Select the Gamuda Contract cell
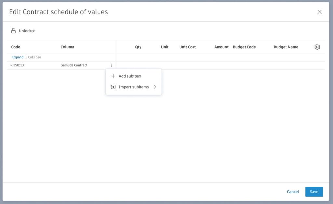 click(74, 65)
